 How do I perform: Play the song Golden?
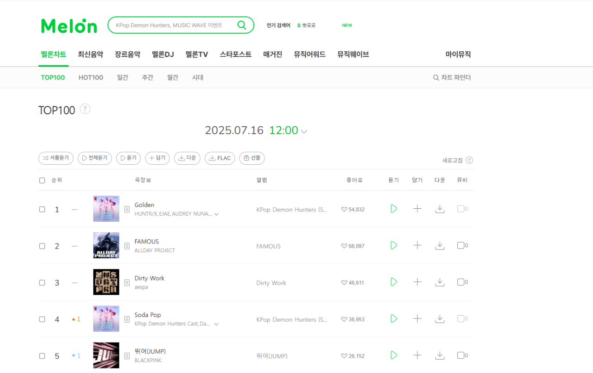[x=394, y=209]
